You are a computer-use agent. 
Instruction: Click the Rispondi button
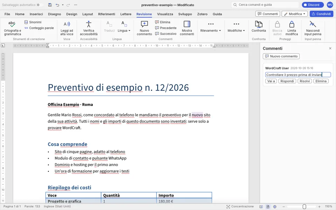pos(287,81)
